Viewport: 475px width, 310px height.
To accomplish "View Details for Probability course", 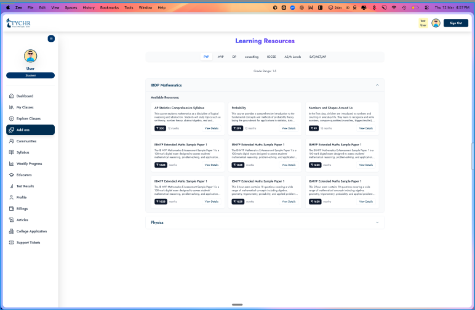I will [x=289, y=128].
